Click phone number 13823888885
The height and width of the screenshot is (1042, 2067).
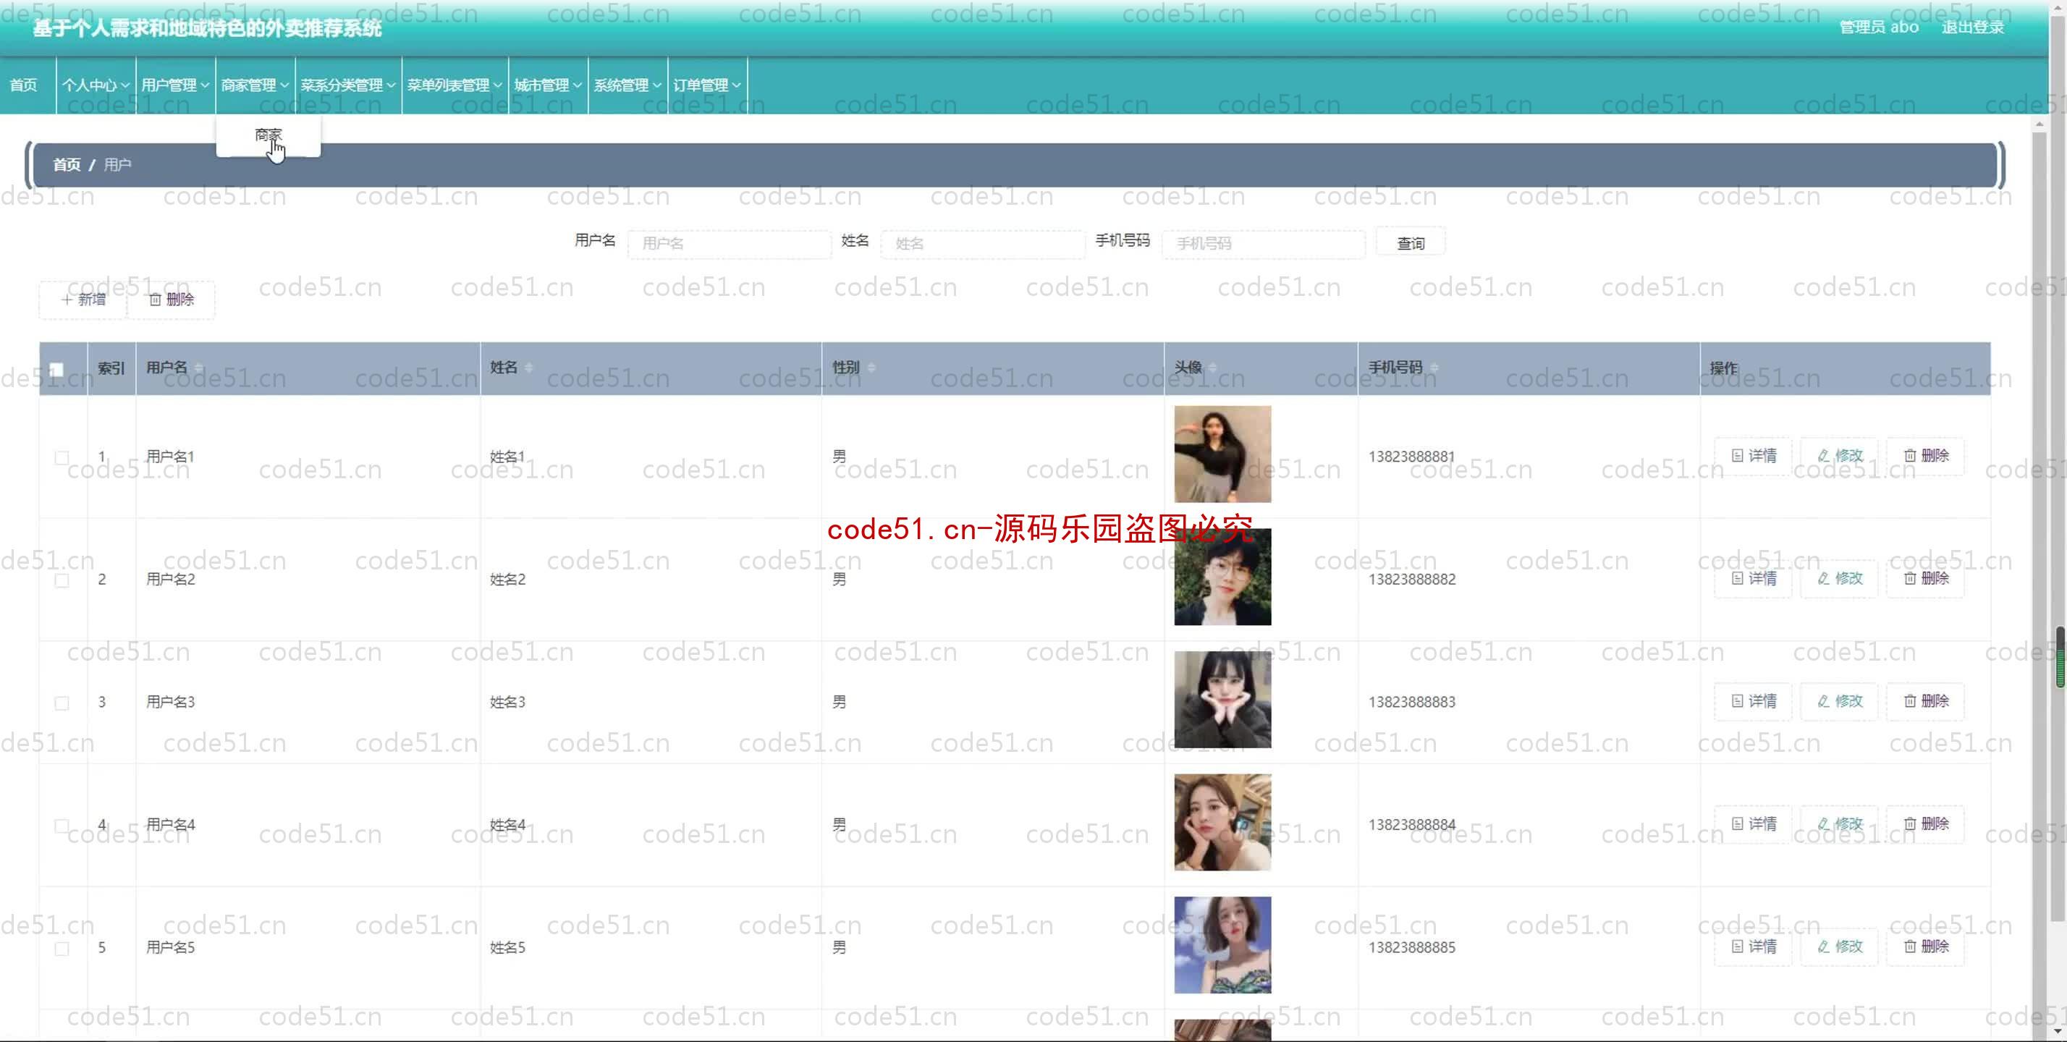coord(1411,947)
